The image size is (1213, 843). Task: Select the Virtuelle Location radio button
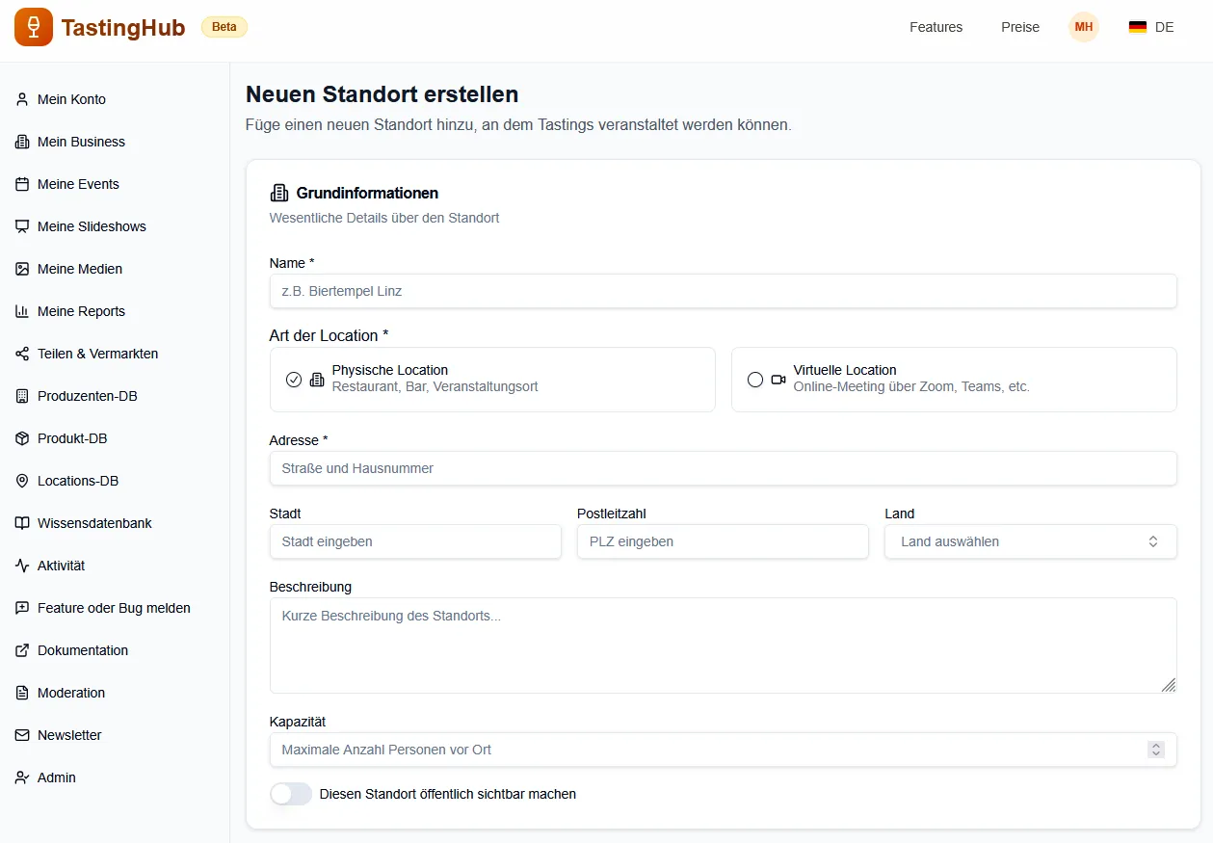coord(755,380)
